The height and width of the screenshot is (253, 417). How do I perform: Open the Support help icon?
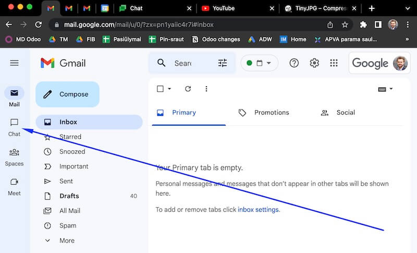coord(294,63)
